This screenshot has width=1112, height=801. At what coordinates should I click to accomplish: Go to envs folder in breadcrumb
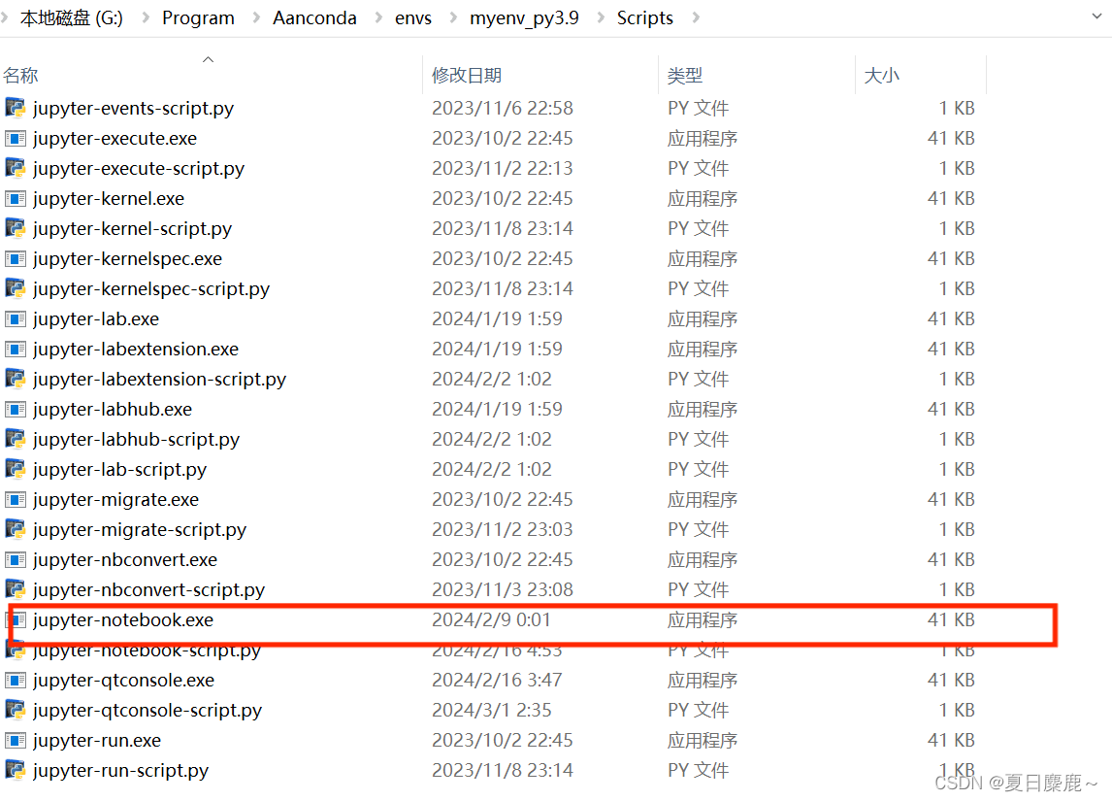coord(413,17)
